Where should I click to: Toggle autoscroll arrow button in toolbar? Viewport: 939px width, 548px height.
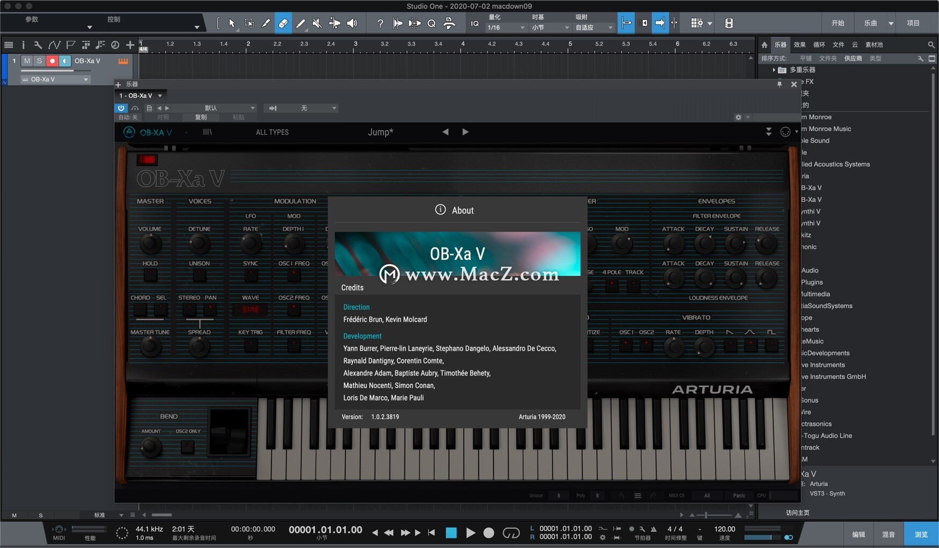pyautogui.click(x=660, y=23)
